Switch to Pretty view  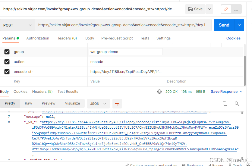point(10,103)
